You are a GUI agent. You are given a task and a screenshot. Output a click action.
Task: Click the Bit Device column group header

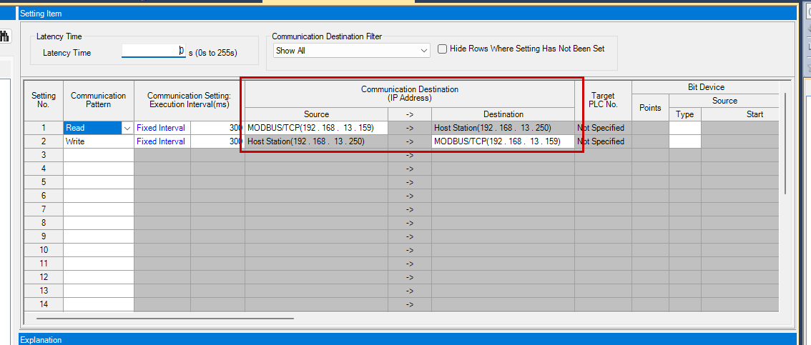[x=705, y=87]
